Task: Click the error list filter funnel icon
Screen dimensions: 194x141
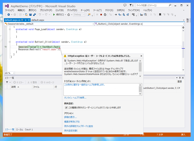Action: (7, 82)
